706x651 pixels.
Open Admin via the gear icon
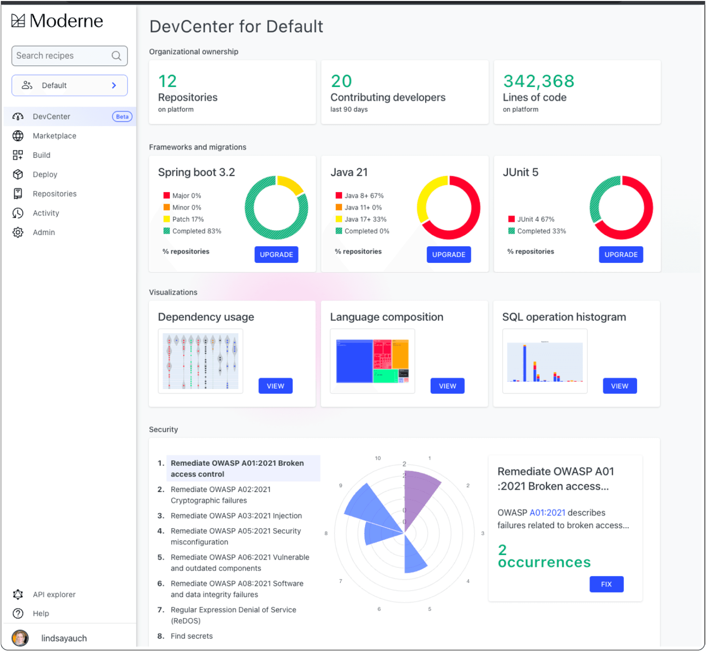tap(18, 233)
